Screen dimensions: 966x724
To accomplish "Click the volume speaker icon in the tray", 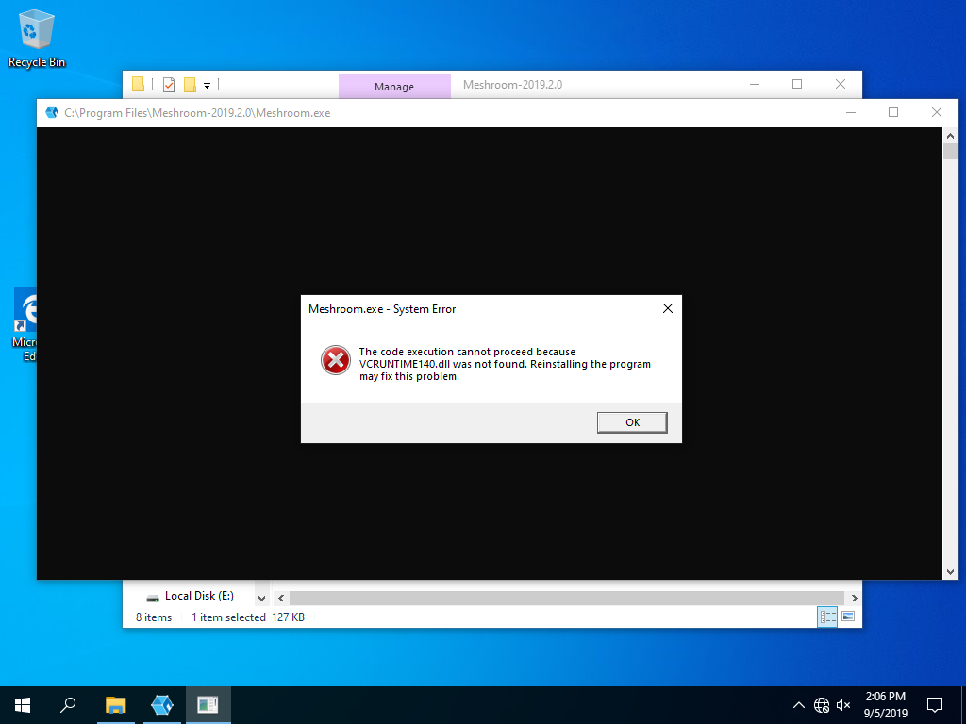I will pyautogui.click(x=842, y=704).
